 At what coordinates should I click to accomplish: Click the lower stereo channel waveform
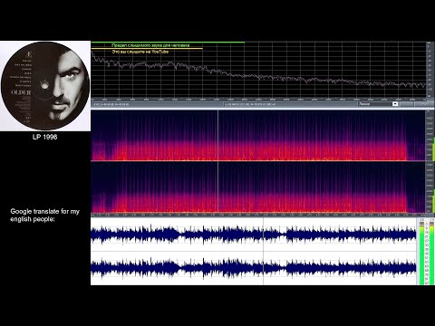[253, 268]
